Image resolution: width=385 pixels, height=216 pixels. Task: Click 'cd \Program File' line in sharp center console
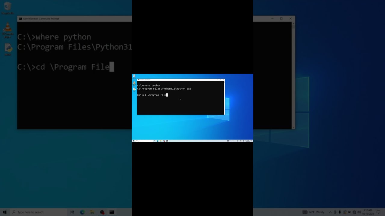tap(152, 95)
